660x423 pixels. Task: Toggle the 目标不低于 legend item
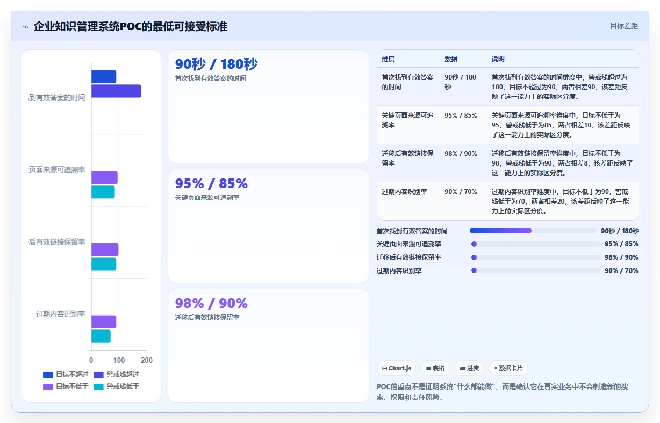(66, 386)
